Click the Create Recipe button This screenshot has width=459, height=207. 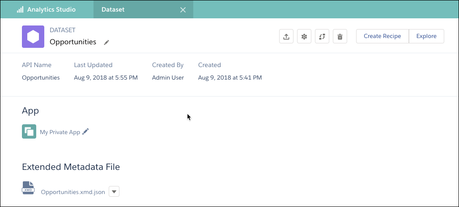(x=382, y=36)
